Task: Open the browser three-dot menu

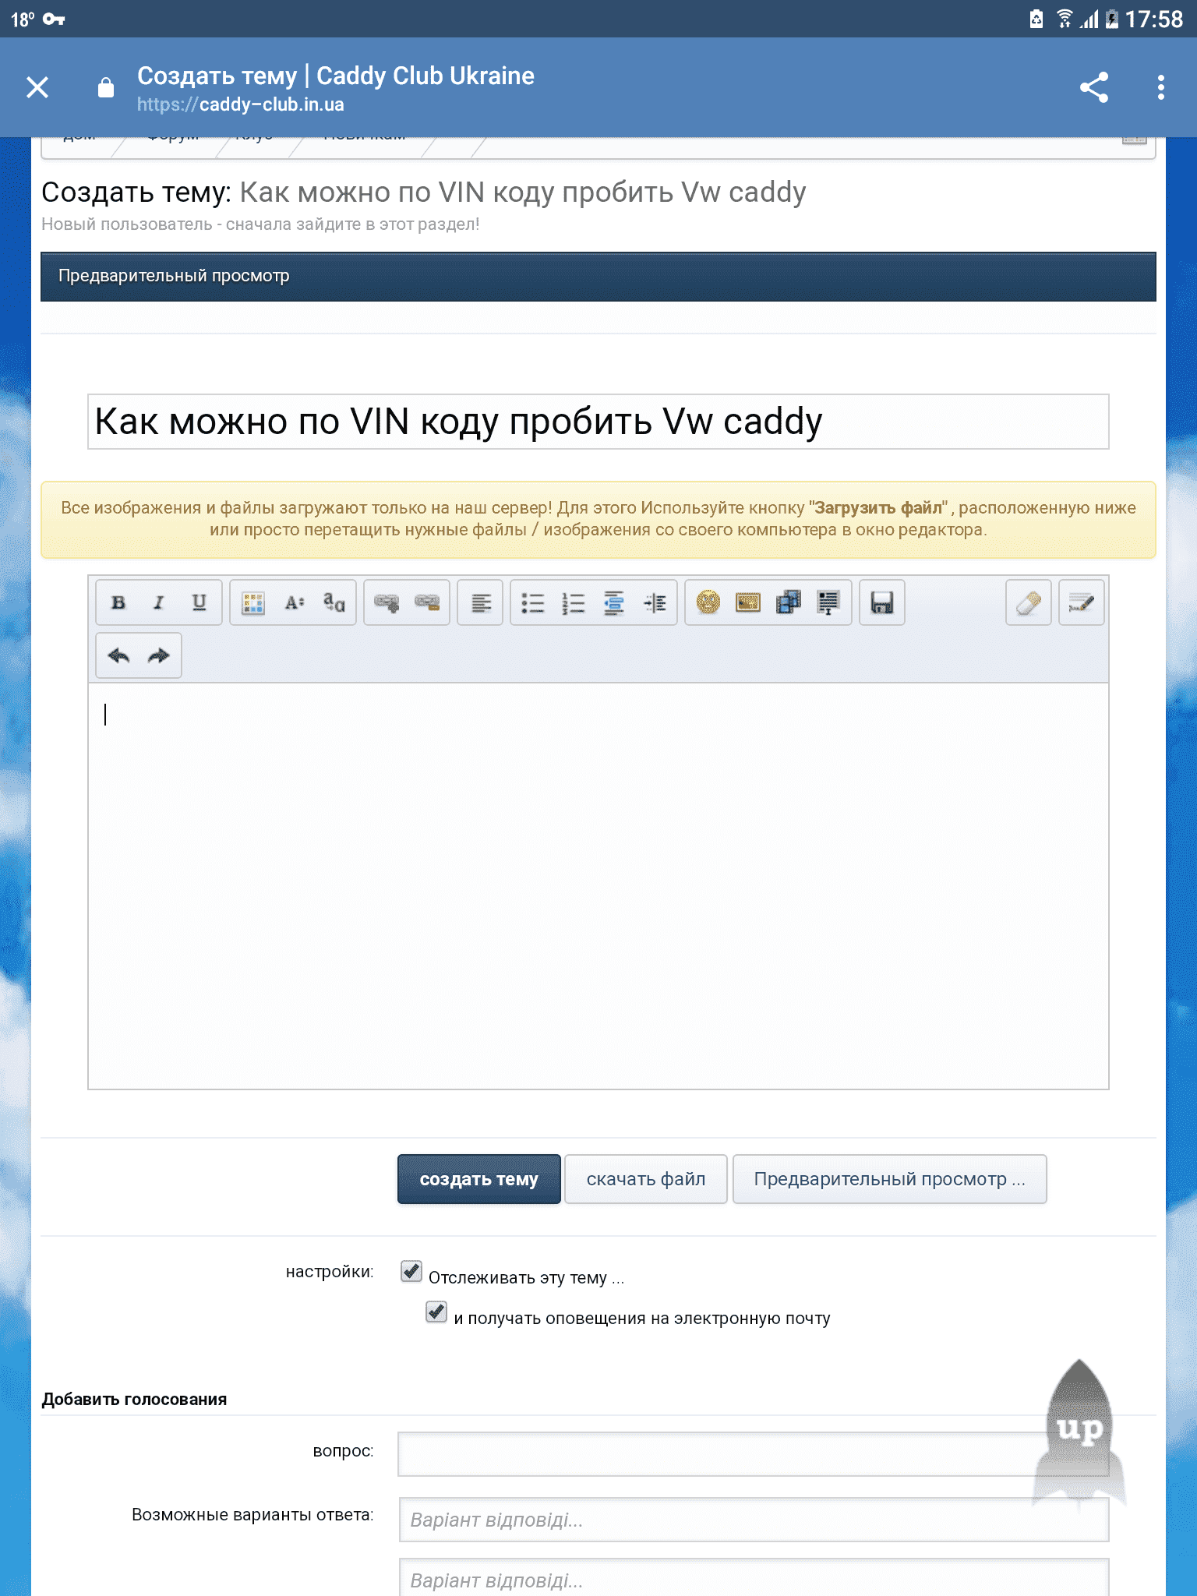Action: pos(1161,87)
